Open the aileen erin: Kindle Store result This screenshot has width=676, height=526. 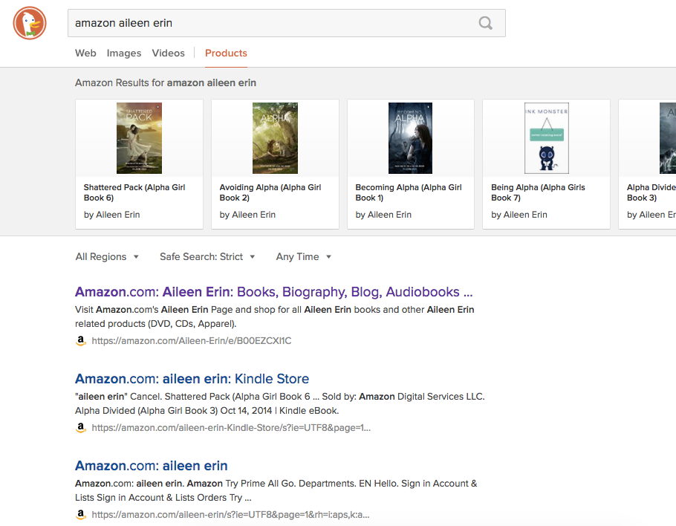point(192,379)
